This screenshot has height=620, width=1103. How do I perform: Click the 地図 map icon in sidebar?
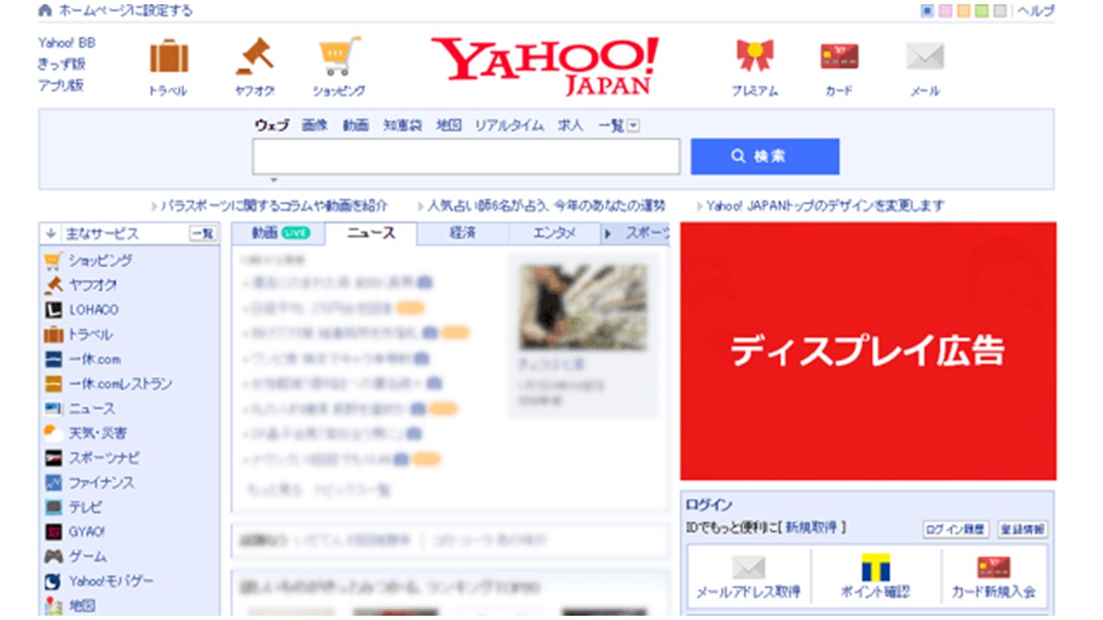click(x=53, y=606)
